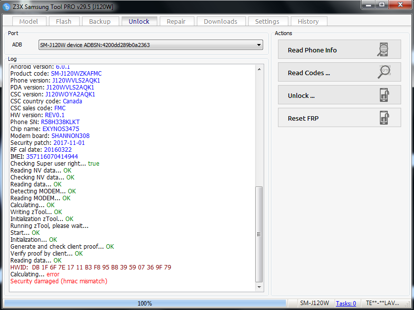The width and height of the screenshot is (414, 310).
Task: Click the Z3X app icon in title bar
Action: (6, 6)
